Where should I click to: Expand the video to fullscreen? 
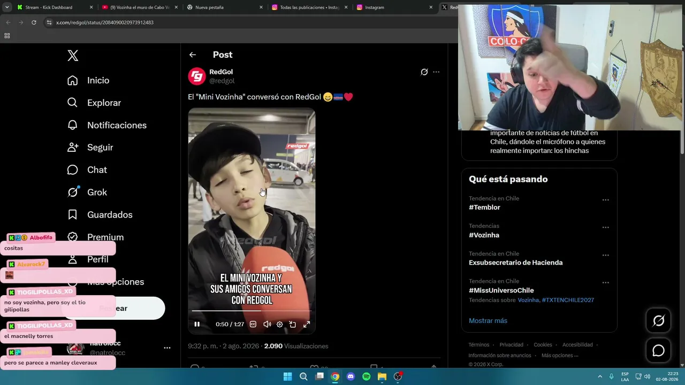coord(307,325)
